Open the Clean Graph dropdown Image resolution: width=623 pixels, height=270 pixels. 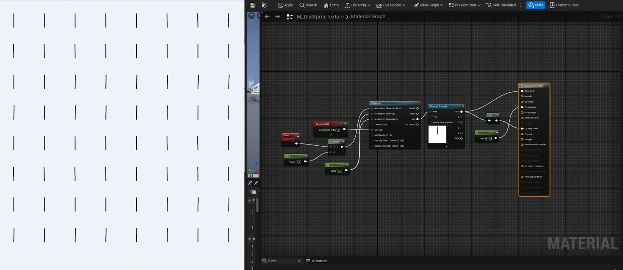coord(428,5)
